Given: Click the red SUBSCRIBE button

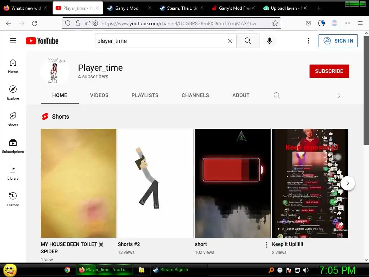Looking at the screenshot, I should coord(329,71).
